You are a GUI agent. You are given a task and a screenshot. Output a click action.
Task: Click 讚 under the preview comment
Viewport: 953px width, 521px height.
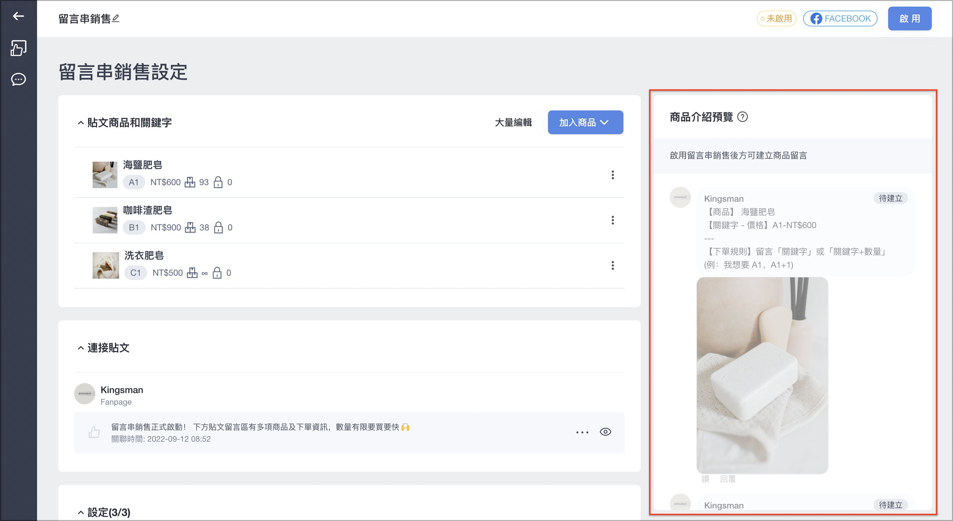[x=705, y=479]
